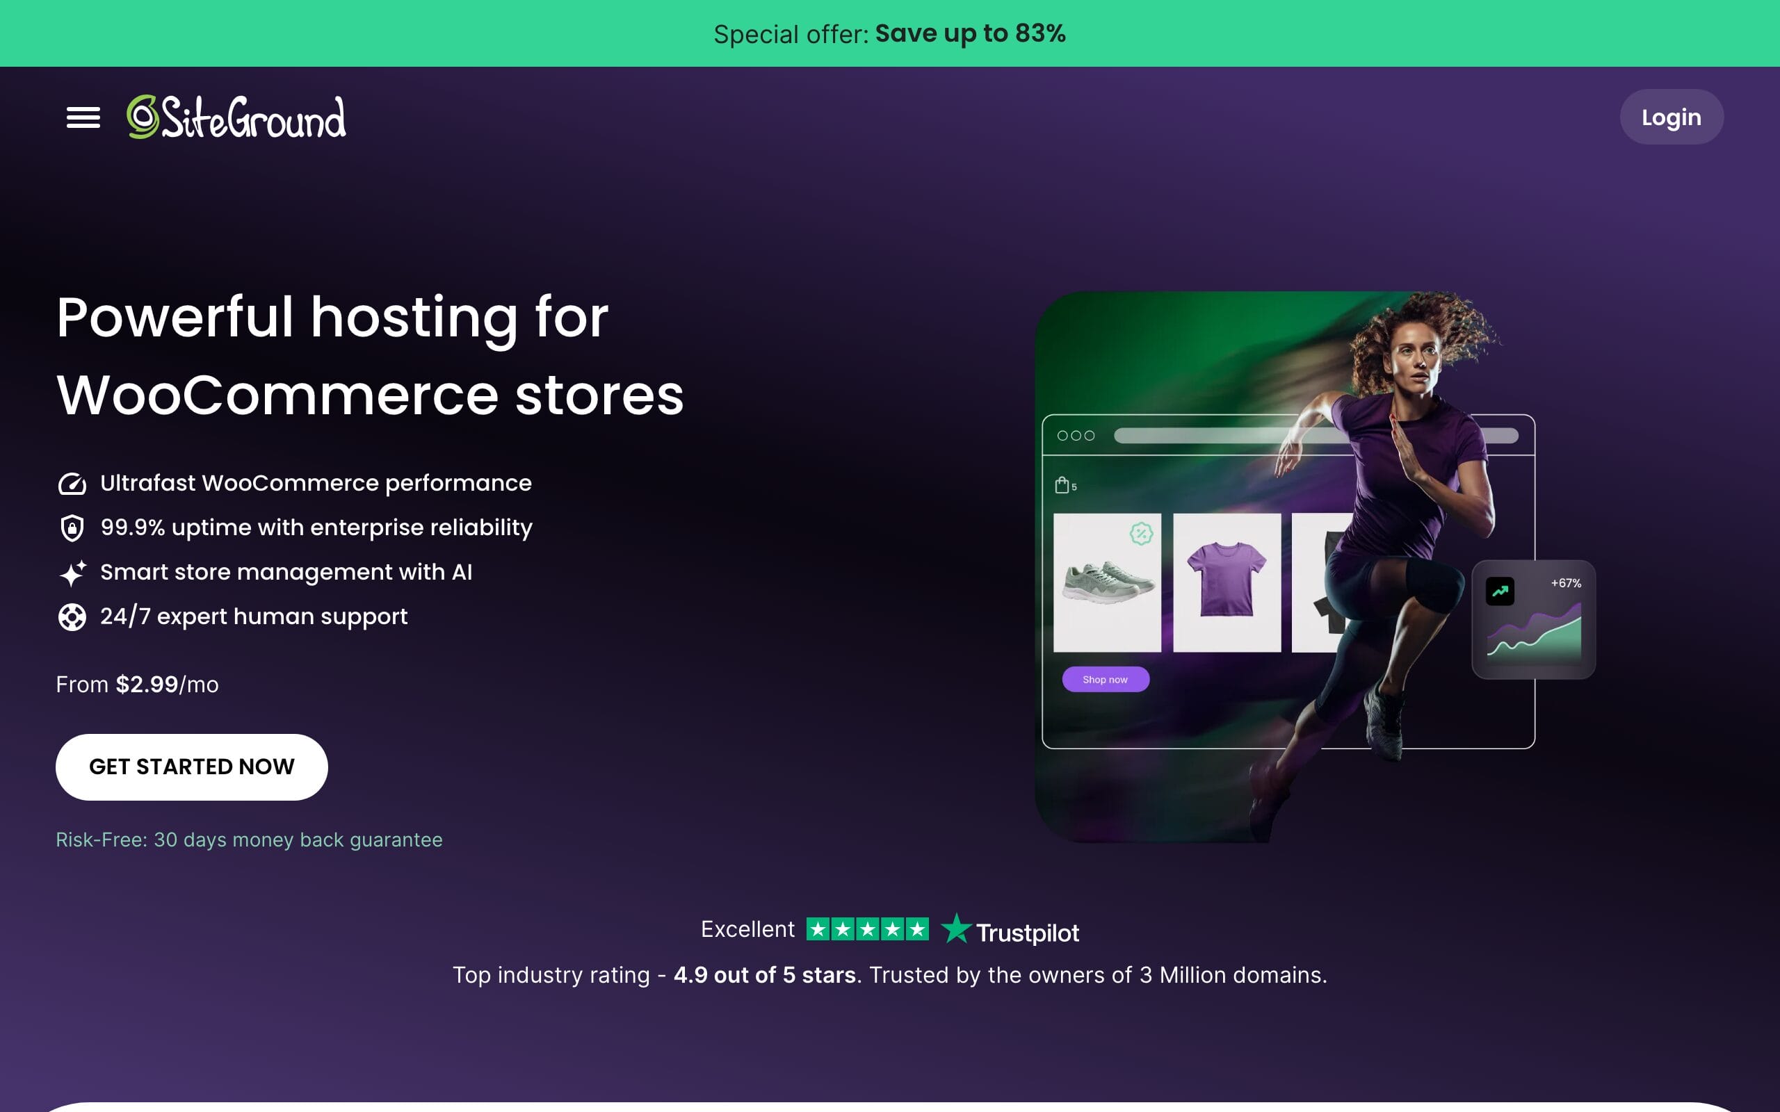Click the mockup browser address bar
The image size is (1780, 1112).
[1316, 436]
